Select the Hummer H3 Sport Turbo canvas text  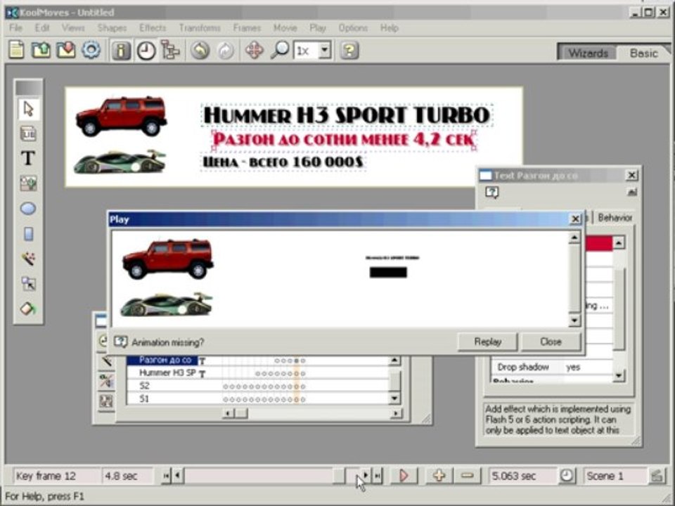click(347, 115)
